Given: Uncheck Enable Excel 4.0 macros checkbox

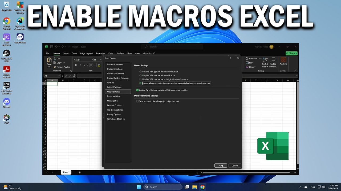Looking at the screenshot, I should (x=137, y=90).
